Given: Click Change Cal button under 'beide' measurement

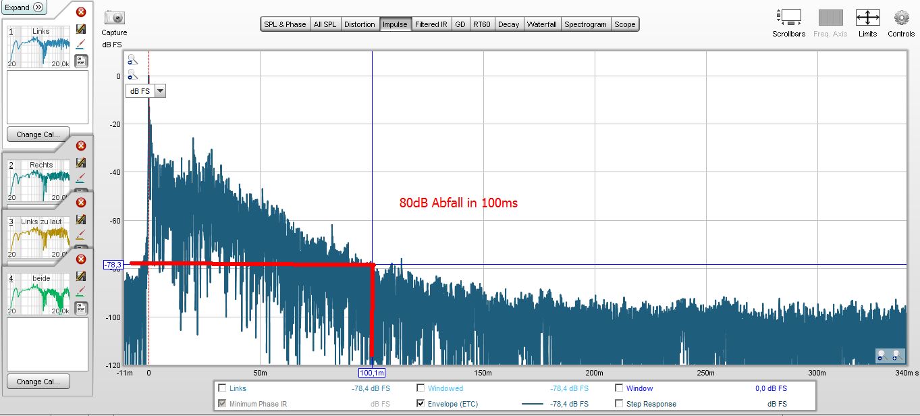Looking at the screenshot, I should [38, 381].
